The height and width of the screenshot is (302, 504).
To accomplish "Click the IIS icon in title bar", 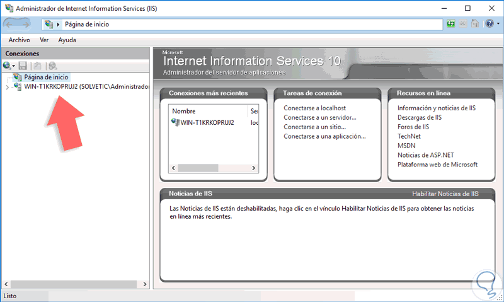I will point(9,8).
